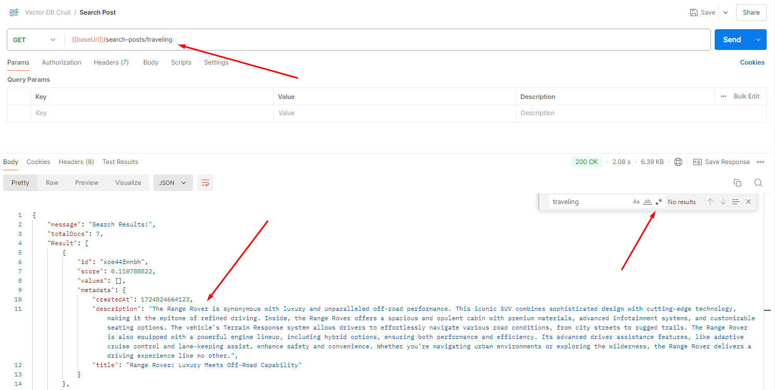Open the GET request method dropdown

(35, 39)
